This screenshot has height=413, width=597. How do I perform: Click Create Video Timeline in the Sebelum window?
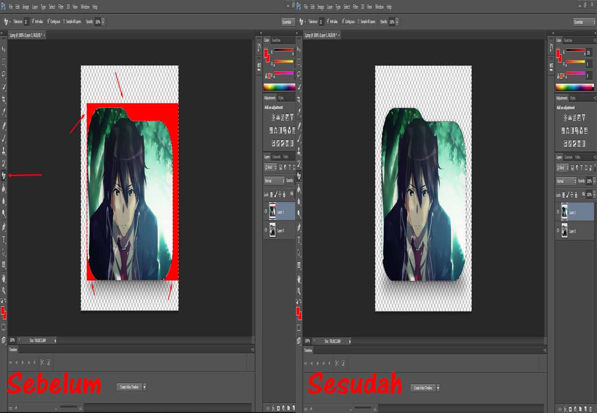tap(129, 387)
